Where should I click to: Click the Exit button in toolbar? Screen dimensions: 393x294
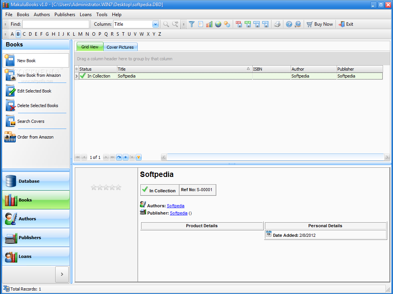[x=346, y=24]
